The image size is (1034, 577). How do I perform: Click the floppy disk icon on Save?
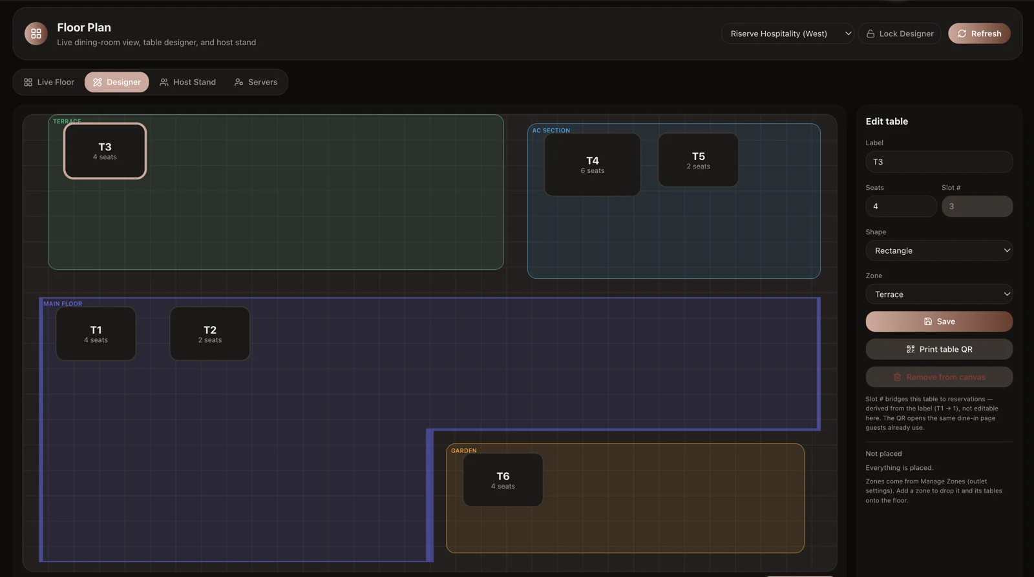pos(928,321)
